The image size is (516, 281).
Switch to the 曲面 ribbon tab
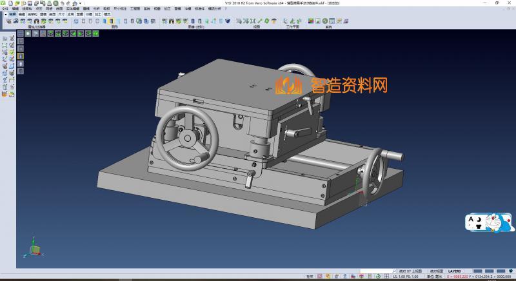tap(52, 13)
